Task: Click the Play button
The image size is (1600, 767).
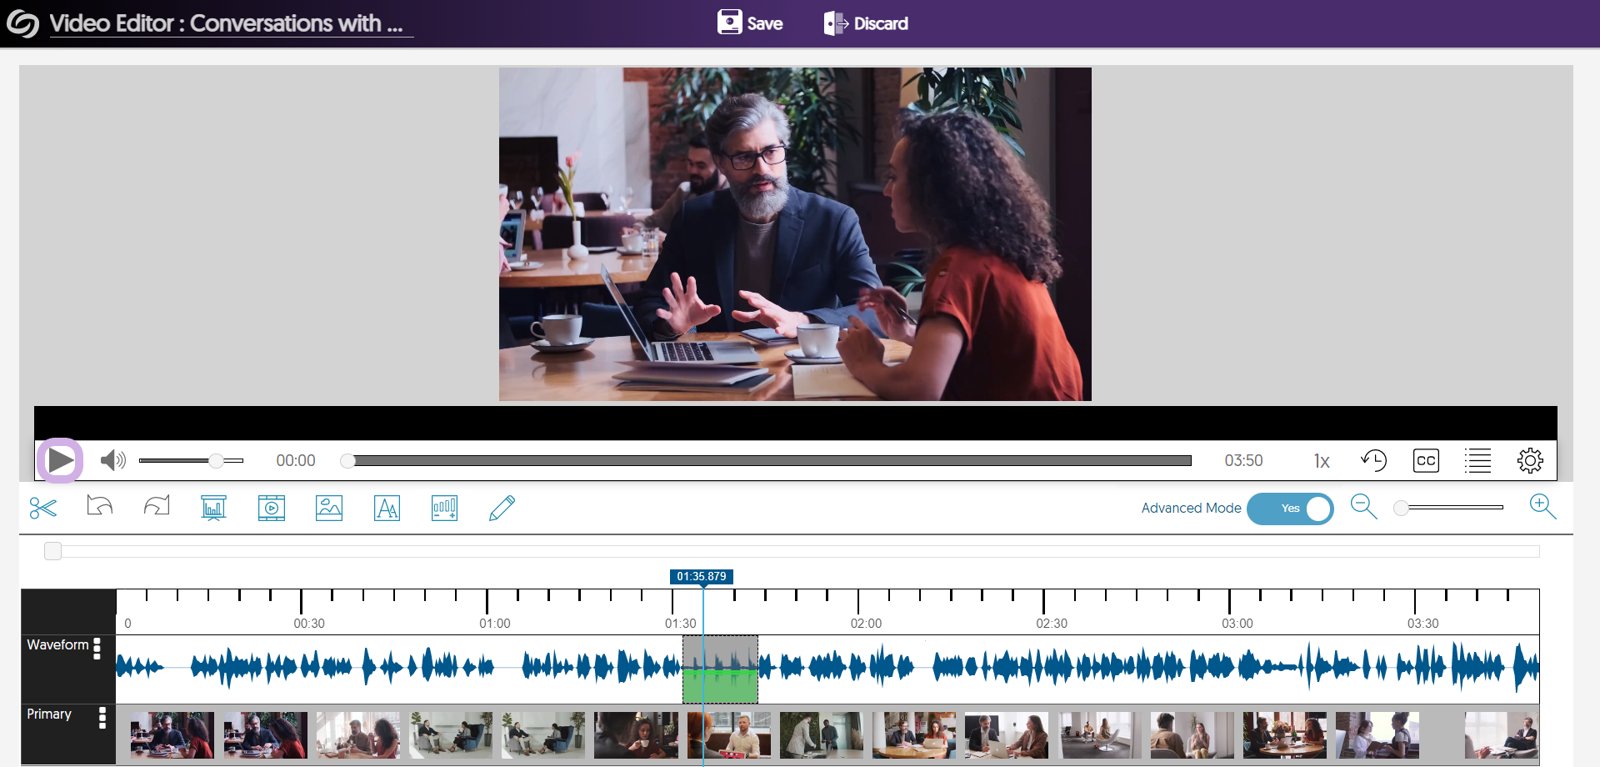Action: [x=60, y=460]
